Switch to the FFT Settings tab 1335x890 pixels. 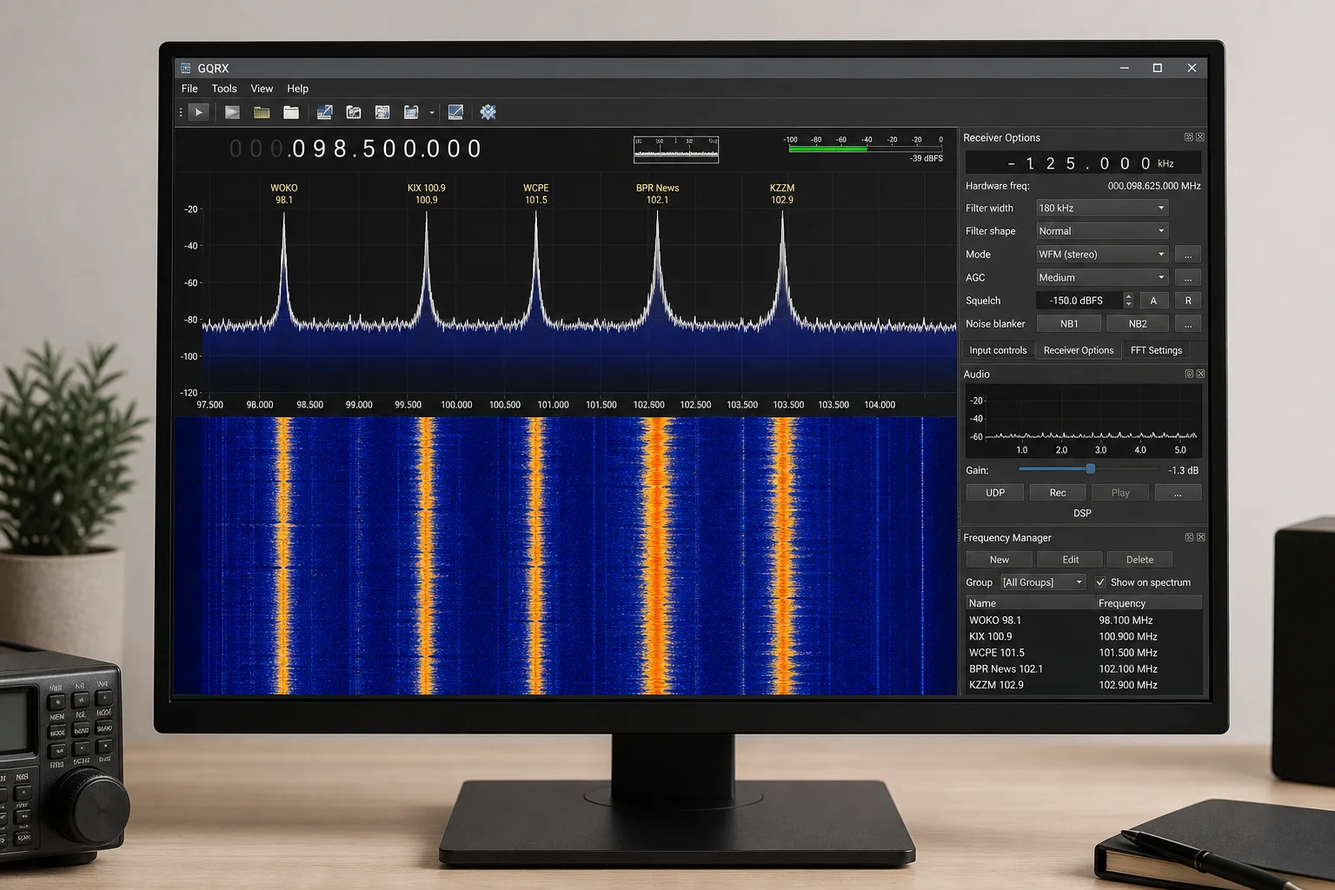[1156, 350]
